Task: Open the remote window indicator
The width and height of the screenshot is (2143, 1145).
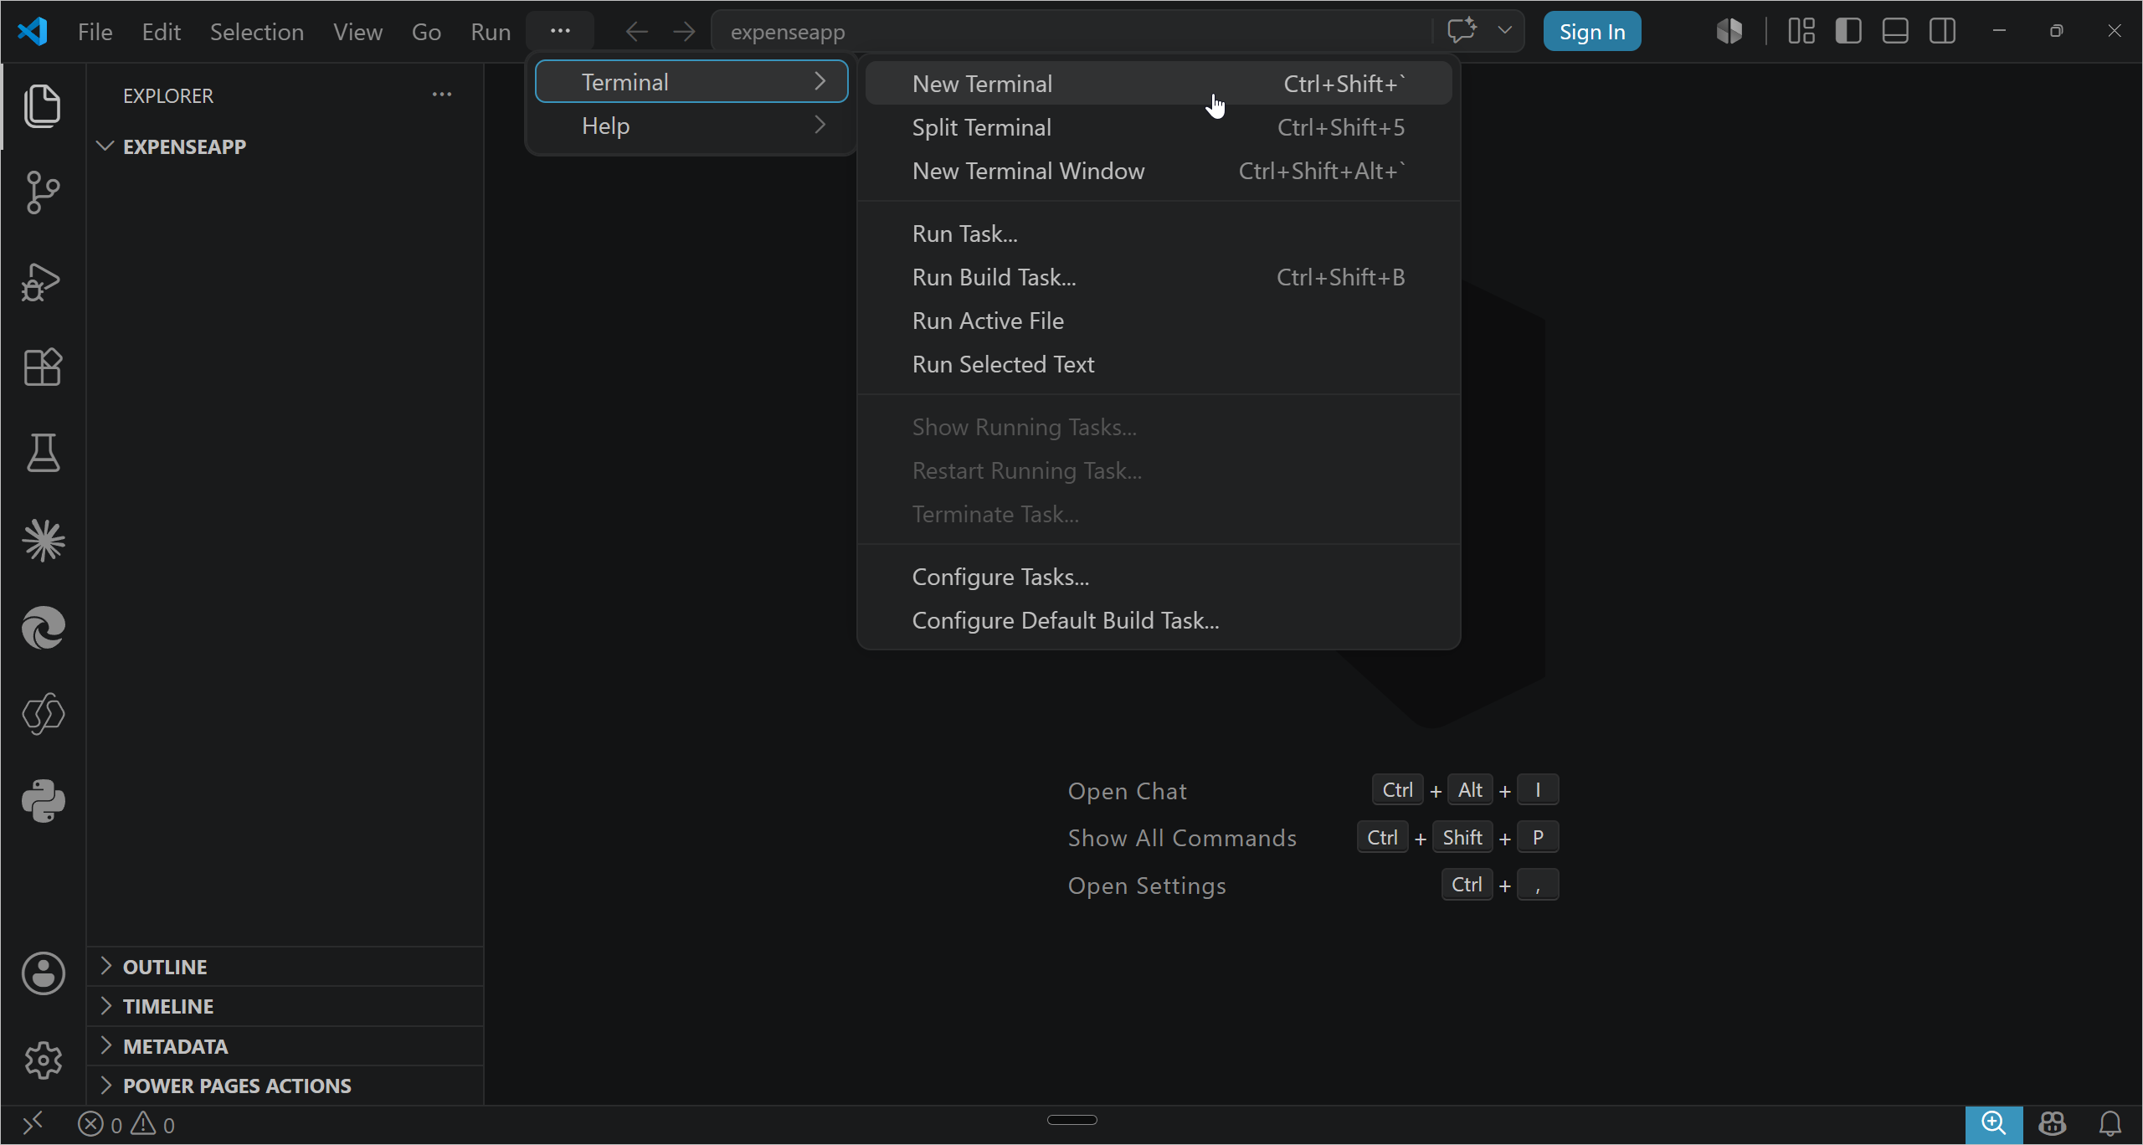Action: 33,1124
